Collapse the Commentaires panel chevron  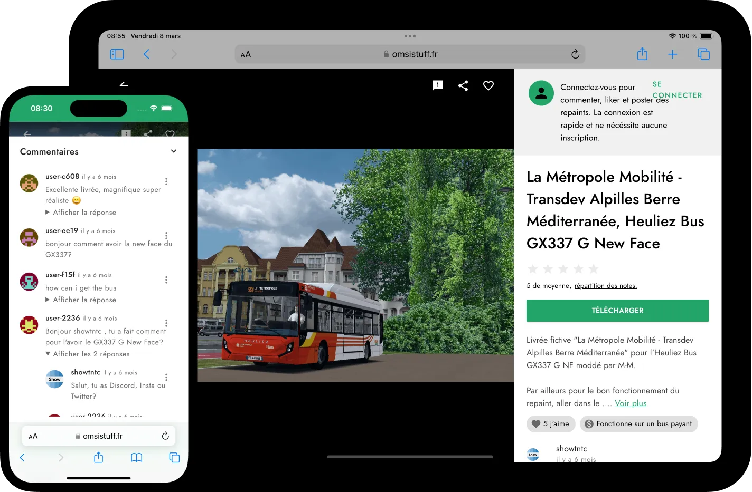point(174,151)
